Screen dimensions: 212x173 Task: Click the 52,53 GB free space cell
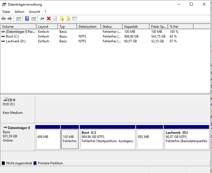[157, 41]
